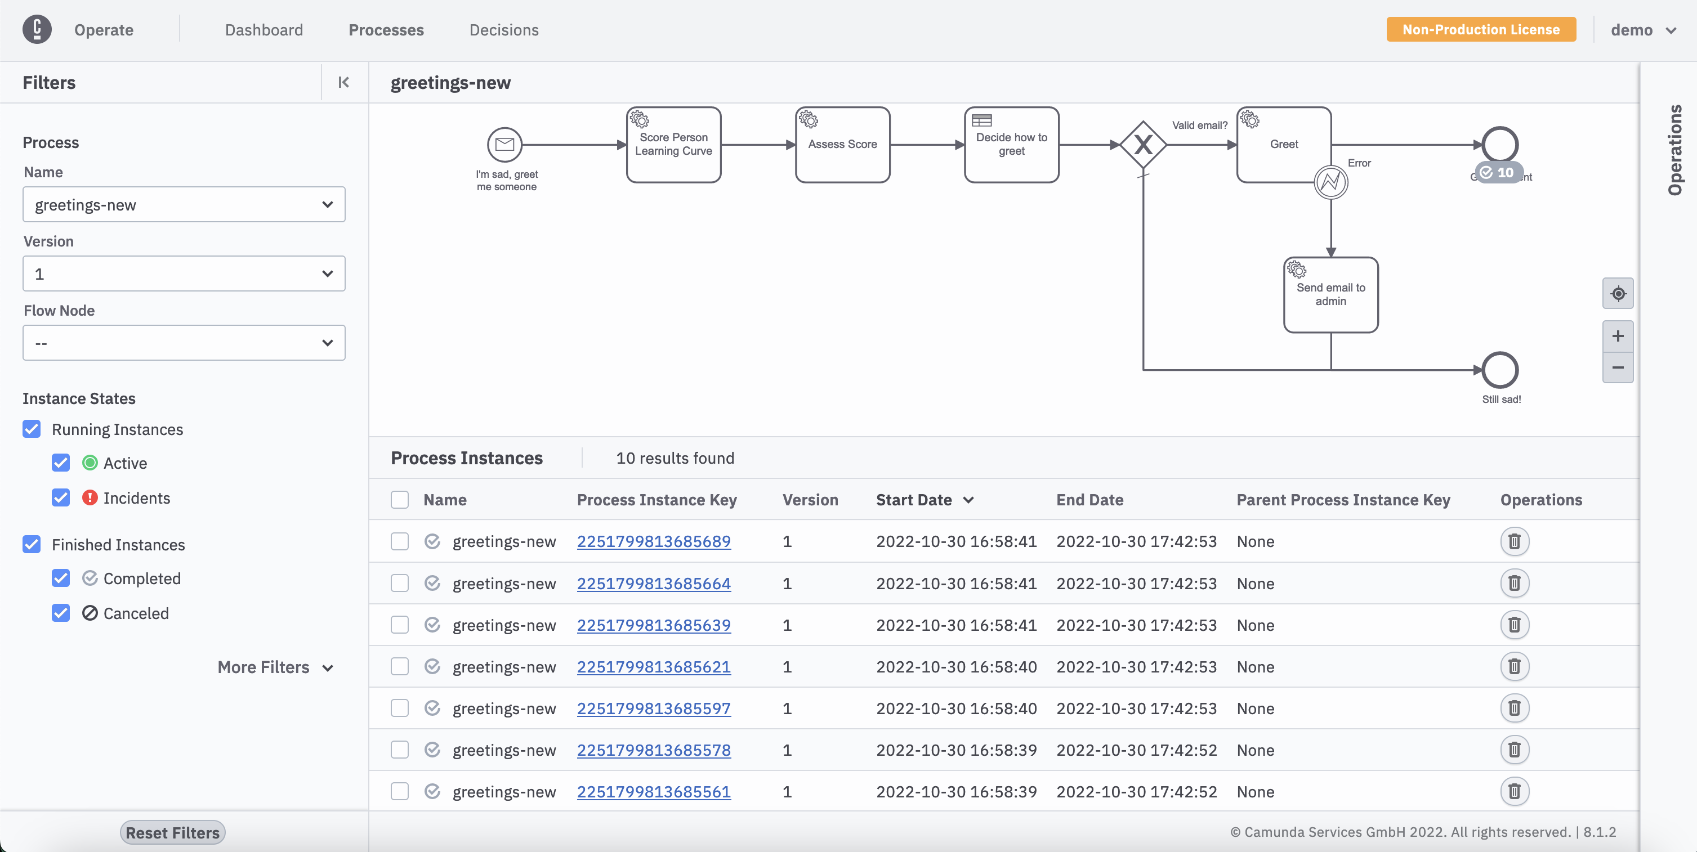Select the Send email to admin task

click(1330, 294)
